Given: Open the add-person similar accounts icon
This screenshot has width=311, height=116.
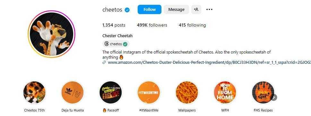Looking at the screenshot, I should pyautogui.click(x=196, y=10).
